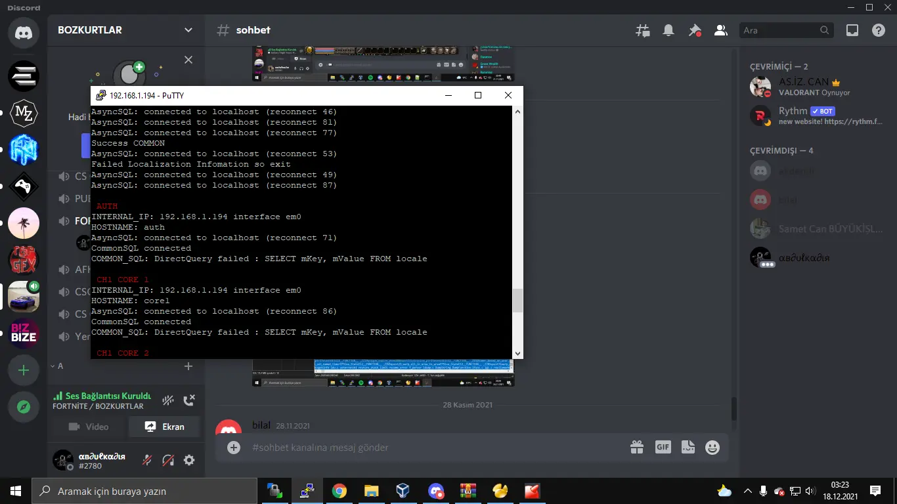Toggle the member list visibility
The height and width of the screenshot is (504, 897).
coord(720,30)
